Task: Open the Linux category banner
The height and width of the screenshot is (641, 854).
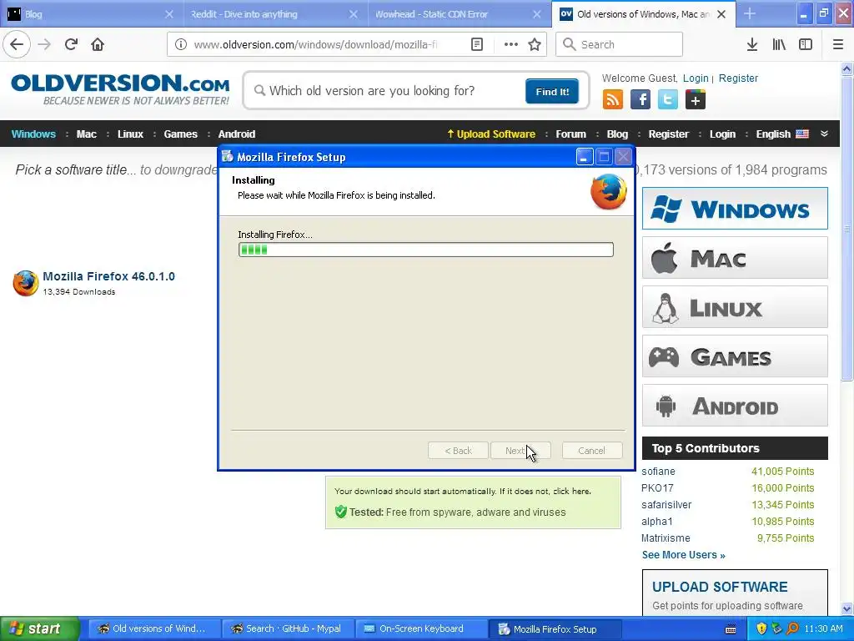Action: click(735, 307)
